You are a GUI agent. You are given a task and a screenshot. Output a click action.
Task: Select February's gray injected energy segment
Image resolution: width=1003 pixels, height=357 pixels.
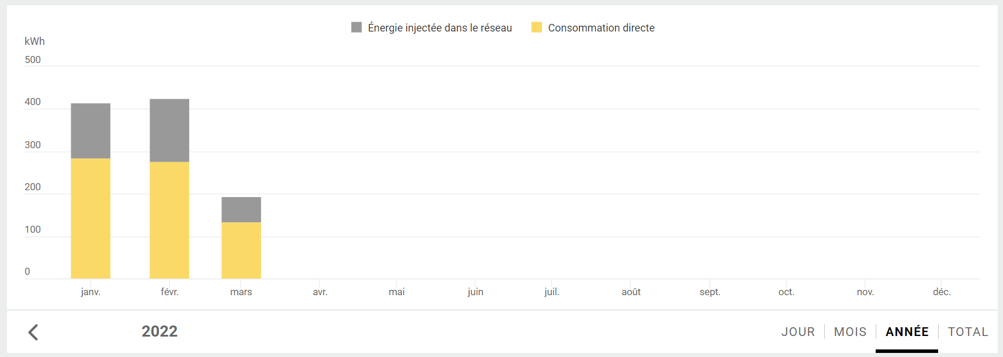pyautogui.click(x=169, y=130)
